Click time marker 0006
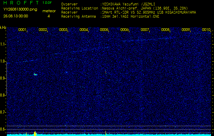Screen dimensions: 214x136 point(124,30)
